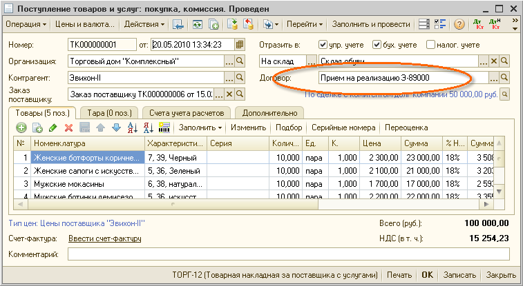Open the Перейти dropdown menu

tap(305, 24)
